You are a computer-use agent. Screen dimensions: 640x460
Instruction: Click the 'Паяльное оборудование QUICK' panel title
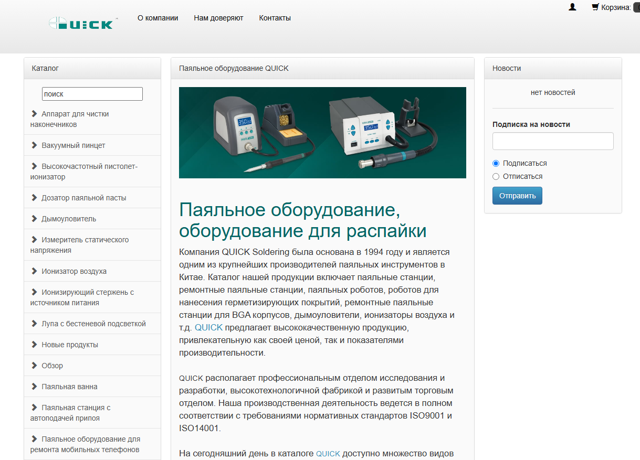(234, 68)
